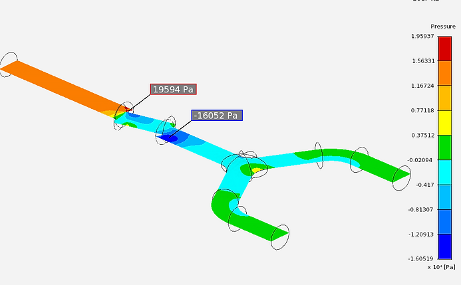Select the -1.60519 legend minimum value
Image resolution: width=461 pixels, height=285 pixels.
[420, 258]
